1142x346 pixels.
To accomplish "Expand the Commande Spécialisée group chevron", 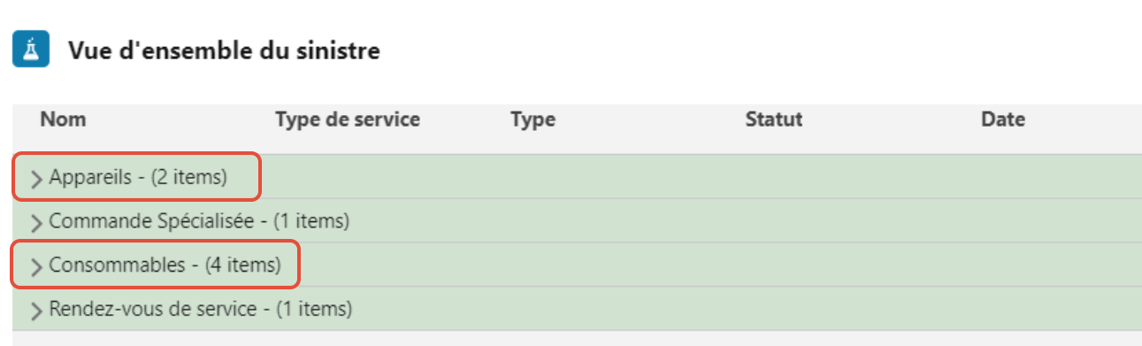I will 36,222.
